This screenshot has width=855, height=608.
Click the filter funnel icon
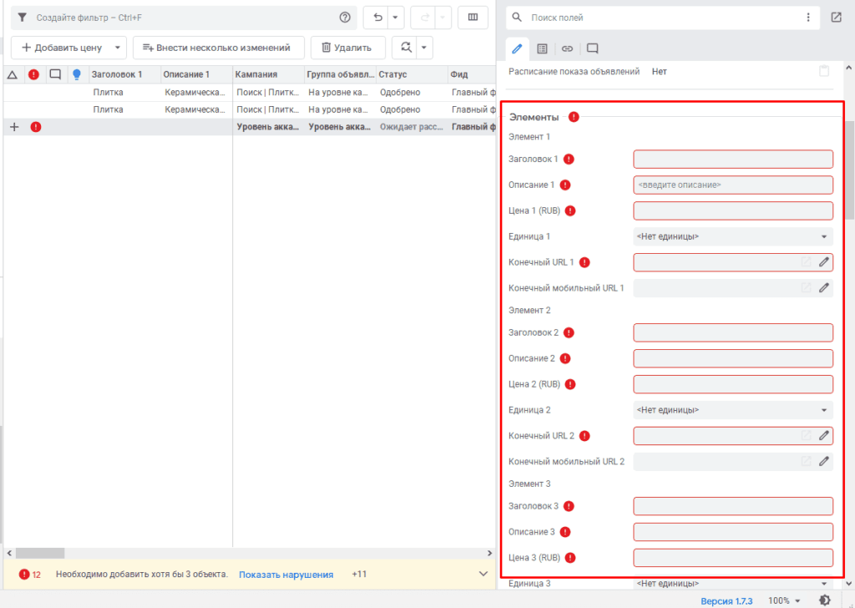(x=22, y=18)
